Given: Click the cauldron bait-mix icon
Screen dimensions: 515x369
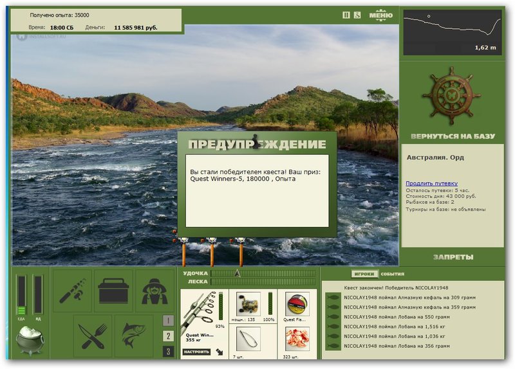Looking at the screenshot, I should coord(30,341).
